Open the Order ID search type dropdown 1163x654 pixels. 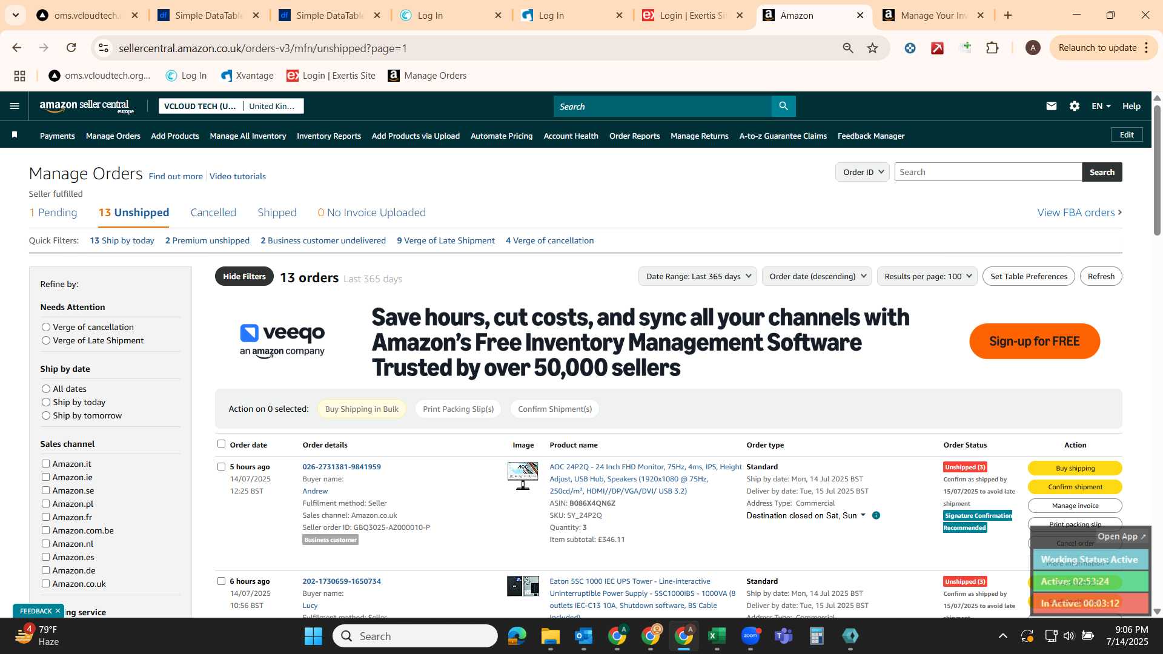click(x=863, y=172)
